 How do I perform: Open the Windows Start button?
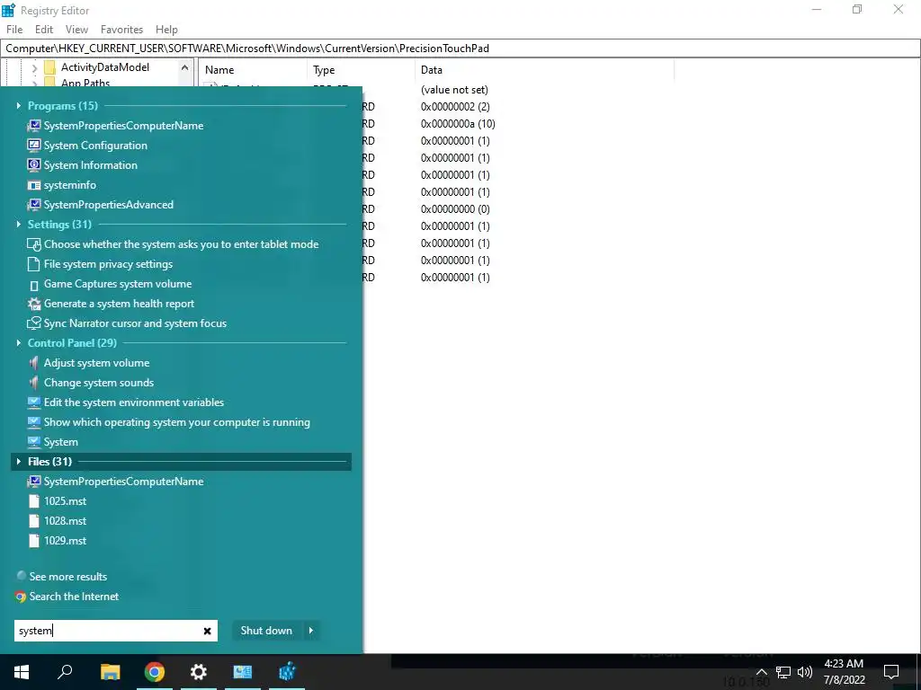click(22, 672)
